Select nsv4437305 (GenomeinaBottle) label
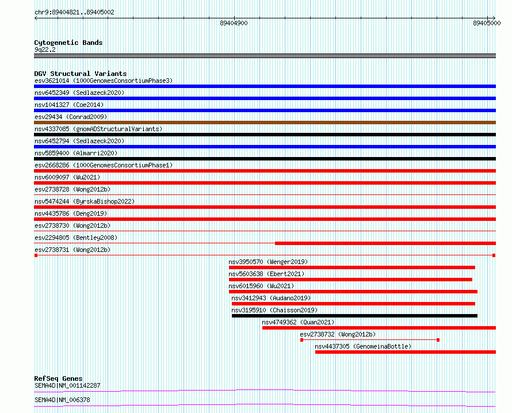The image size is (512, 413). [x=363, y=346]
